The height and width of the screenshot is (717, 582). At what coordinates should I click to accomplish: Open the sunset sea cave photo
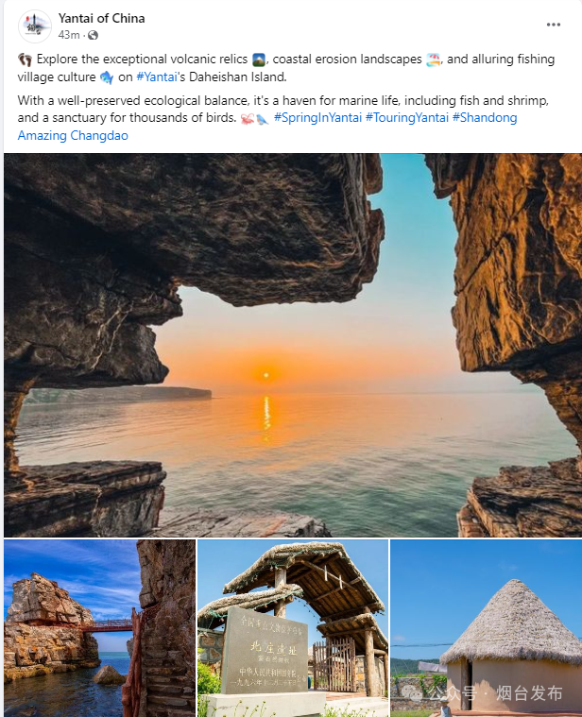click(293, 345)
